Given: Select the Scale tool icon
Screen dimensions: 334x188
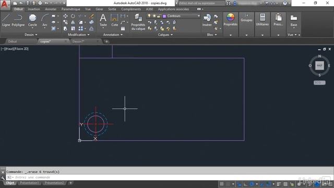Looking at the screenshot, I should tap(73, 28).
